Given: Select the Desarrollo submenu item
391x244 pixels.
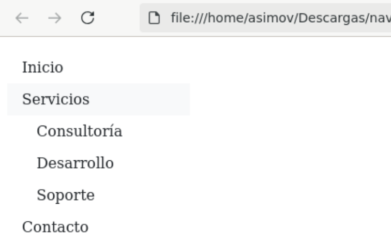Looking at the screenshot, I should tap(75, 163).
